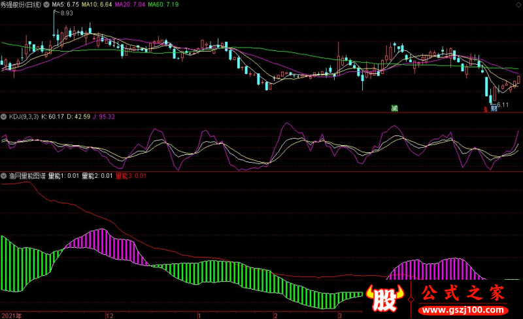
Task: Click the 6.11 low price marker
Action: [503, 105]
